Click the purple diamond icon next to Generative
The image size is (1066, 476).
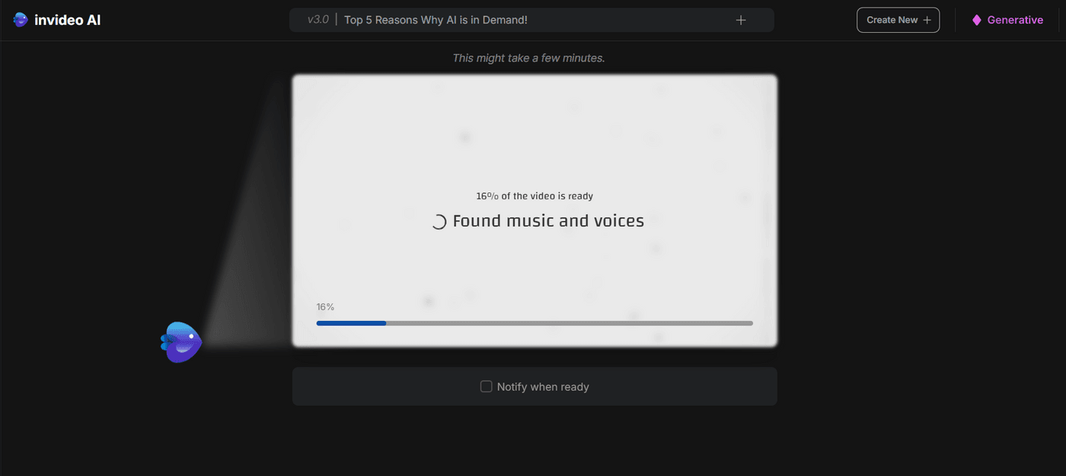coord(977,19)
